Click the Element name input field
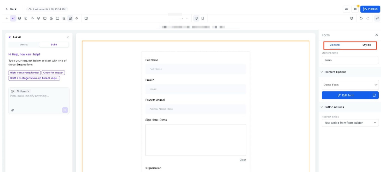 [x=350, y=60]
